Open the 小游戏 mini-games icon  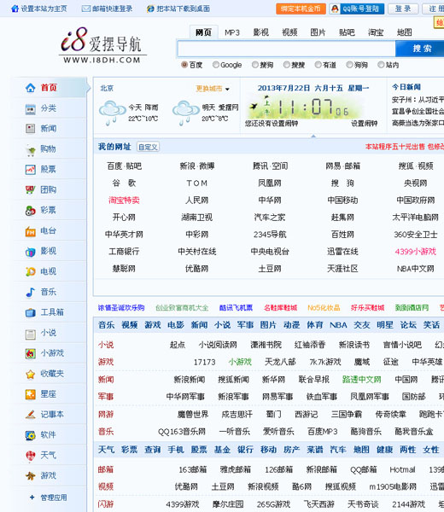[31, 353]
